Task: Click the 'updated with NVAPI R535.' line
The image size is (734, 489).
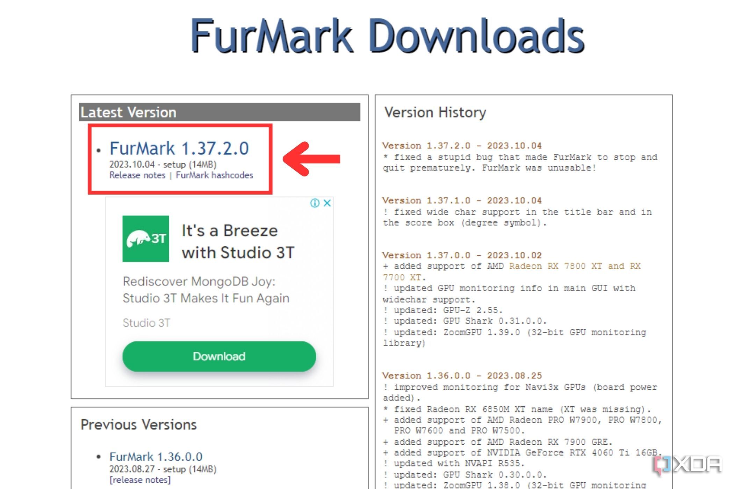Action: 454,464
